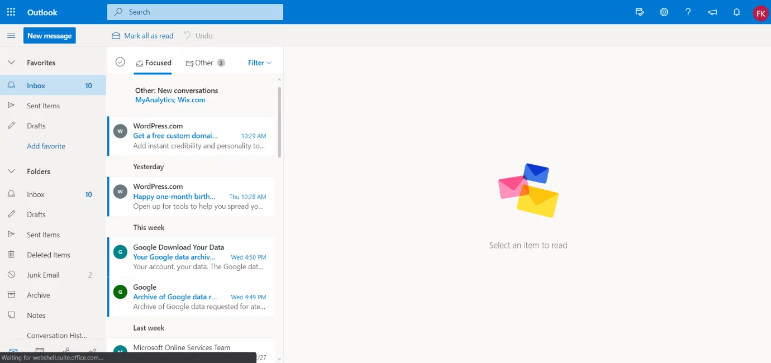This screenshot has height=363, width=771.
Task: Click avatar of Google Download Your Data email
Action: click(120, 252)
